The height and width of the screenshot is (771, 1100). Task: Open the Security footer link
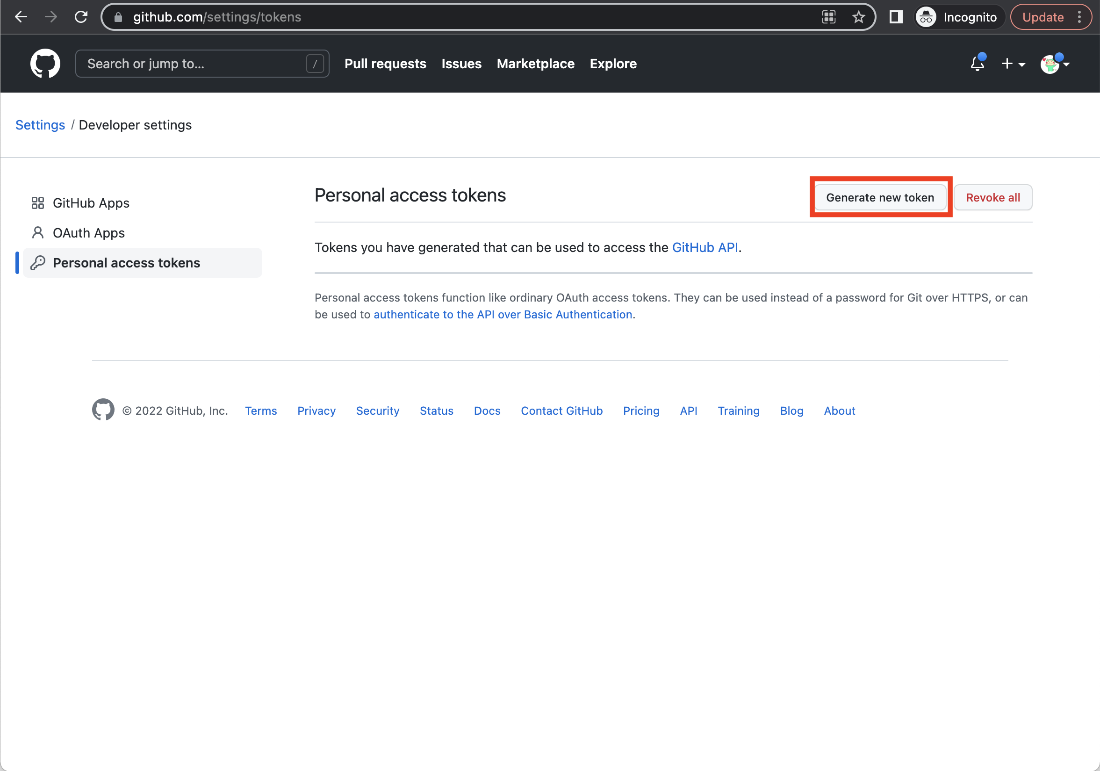378,411
